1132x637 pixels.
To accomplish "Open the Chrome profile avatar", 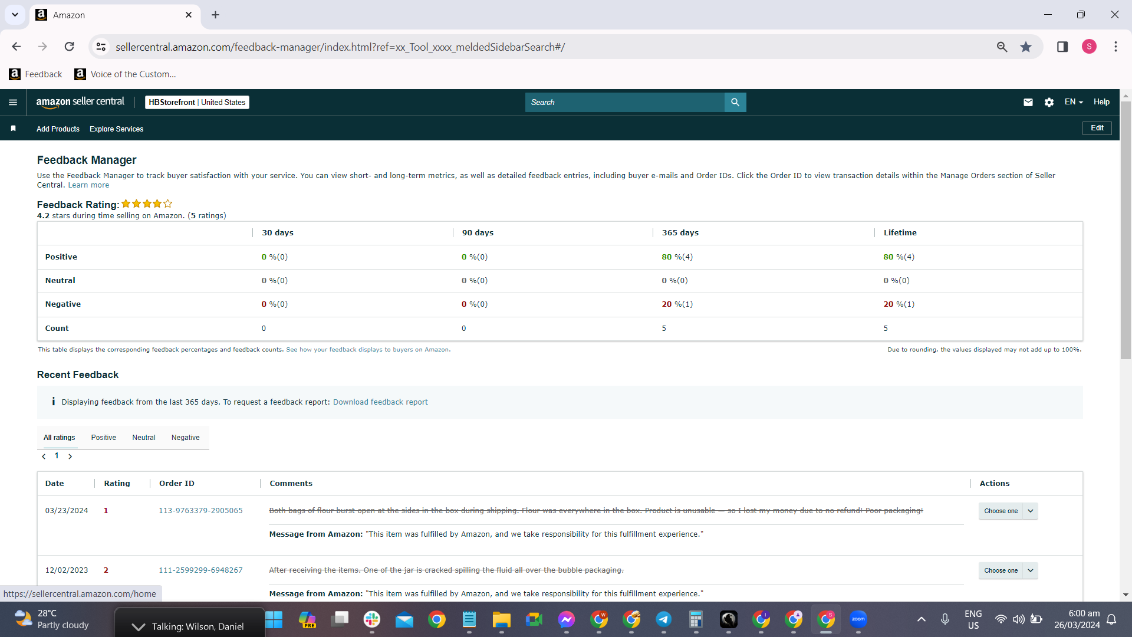I will pyautogui.click(x=1089, y=47).
